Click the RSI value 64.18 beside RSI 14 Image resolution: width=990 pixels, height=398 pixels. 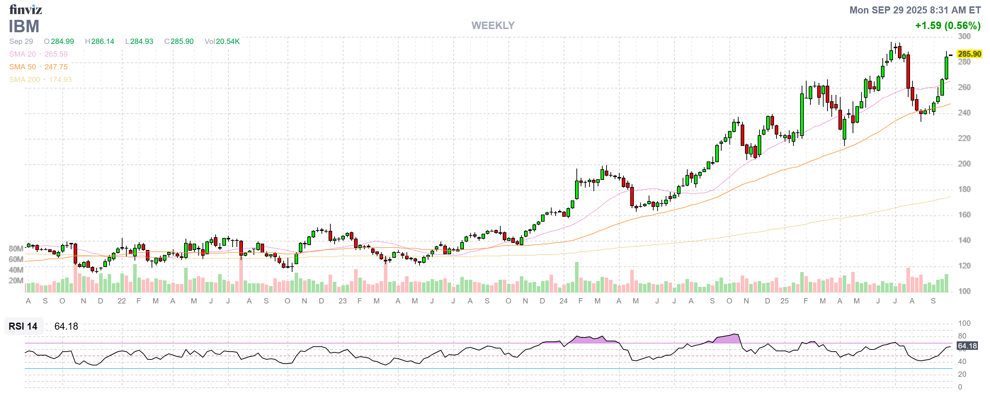66,326
